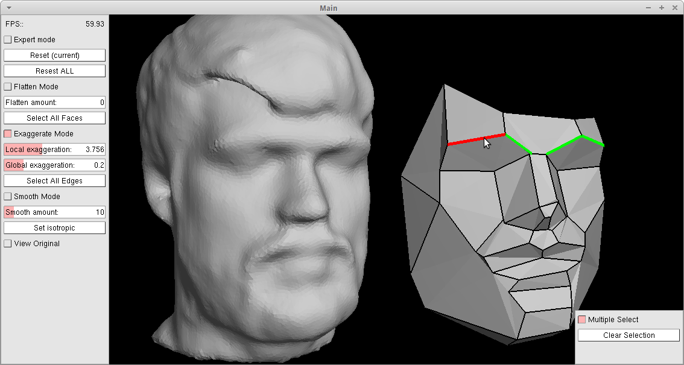Enable the Expert mode checkbox
Image resolution: width=684 pixels, height=365 pixels.
(8, 40)
